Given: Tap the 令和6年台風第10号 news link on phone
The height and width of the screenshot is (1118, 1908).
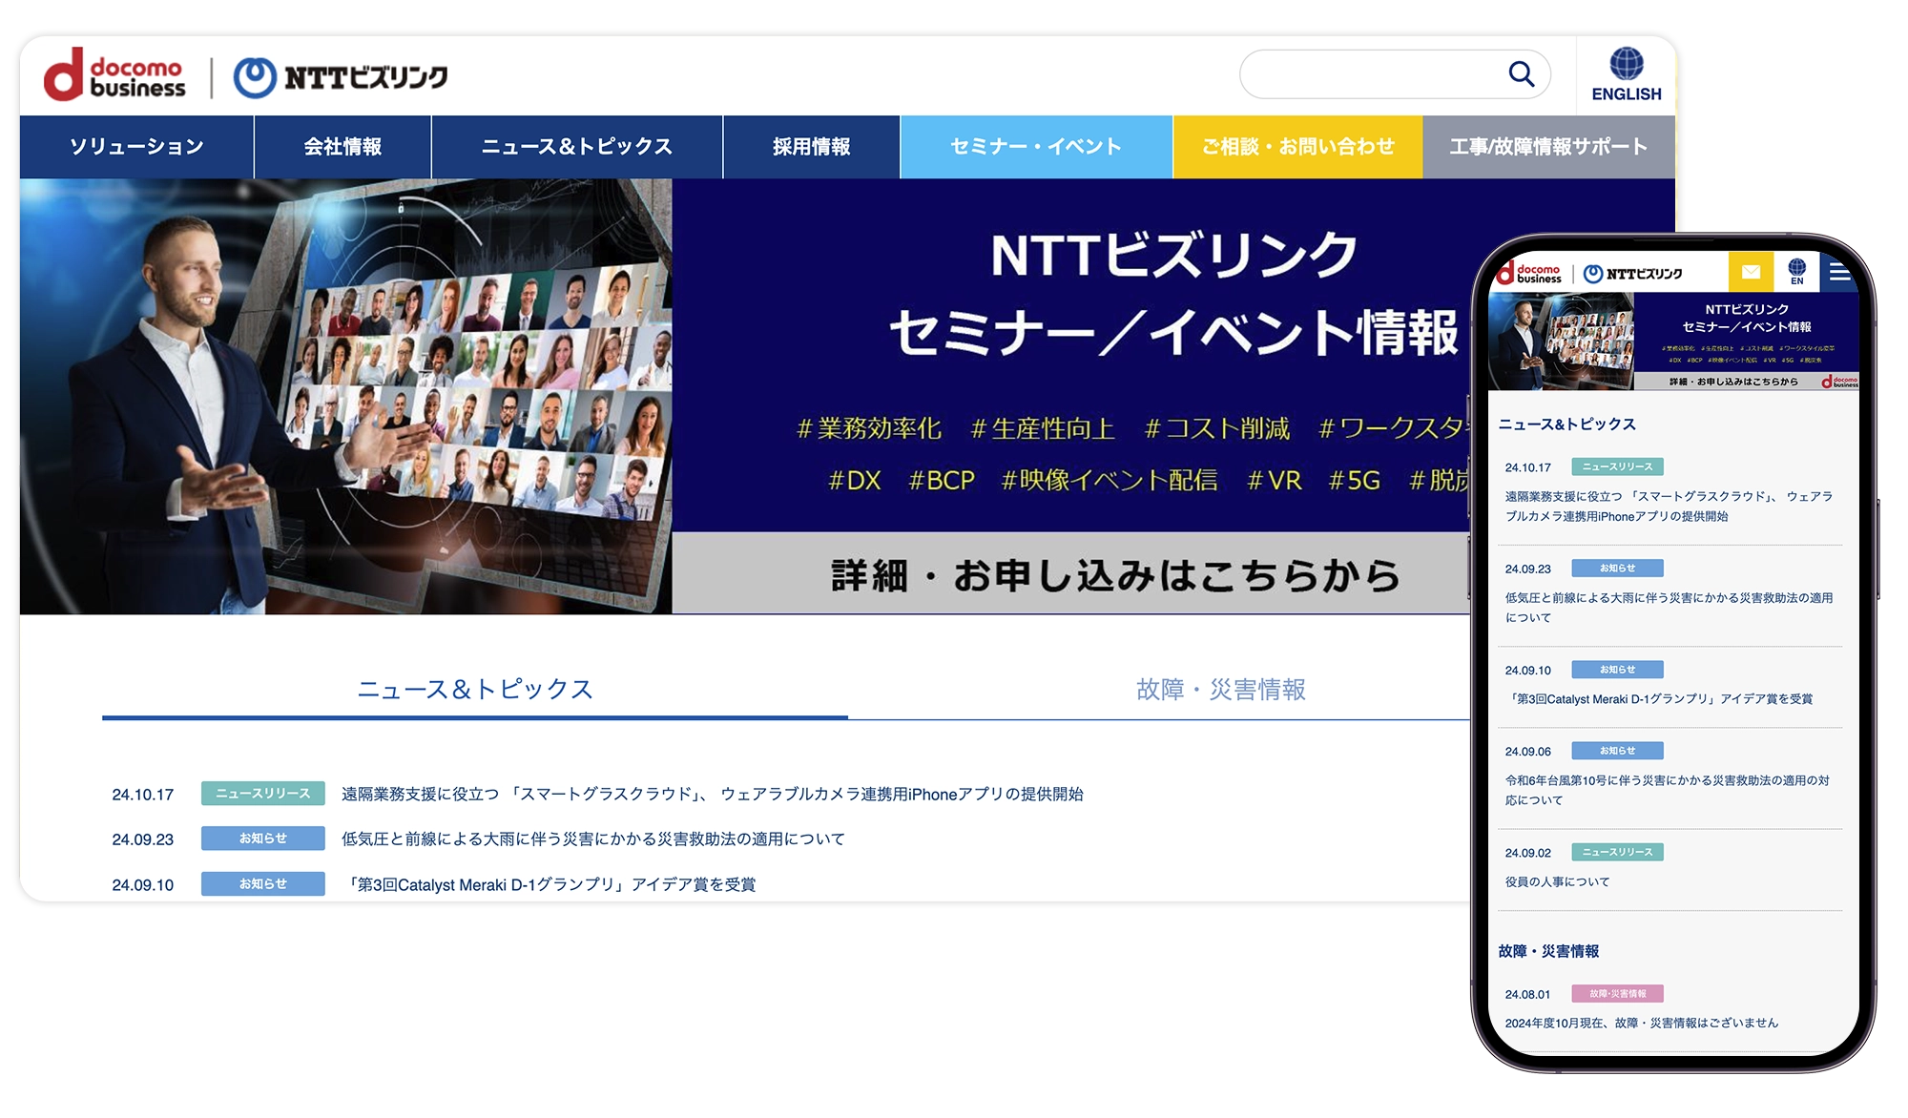Looking at the screenshot, I should (x=1667, y=790).
